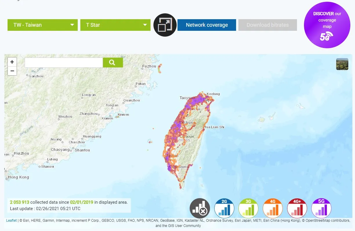Viewport: 355px width, 231px height.
Task: Select the Network coverage tab
Action: coord(207,25)
